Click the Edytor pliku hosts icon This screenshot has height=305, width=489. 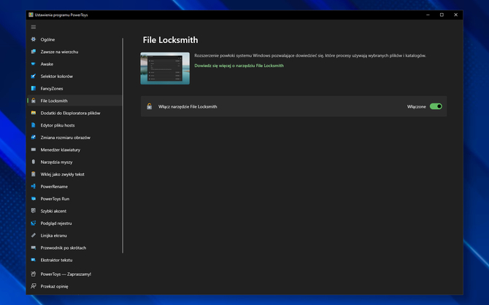pos(34,125)
